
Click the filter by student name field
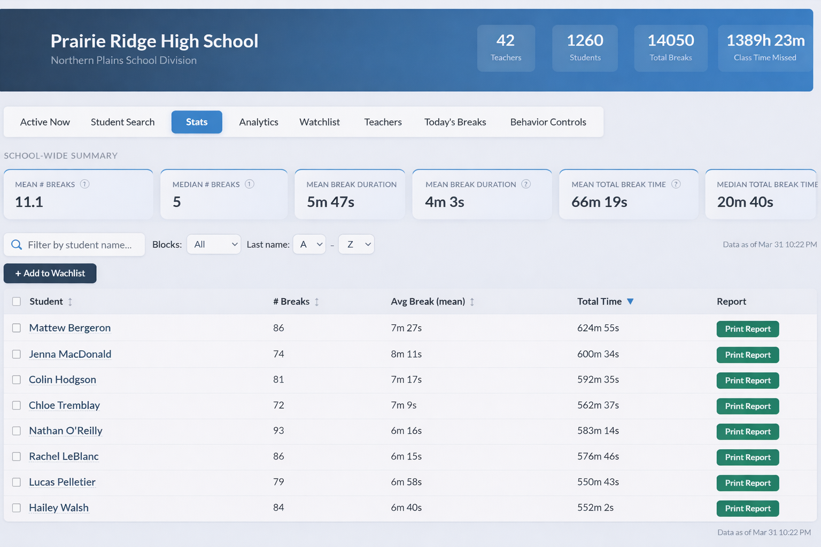(80, 245)
